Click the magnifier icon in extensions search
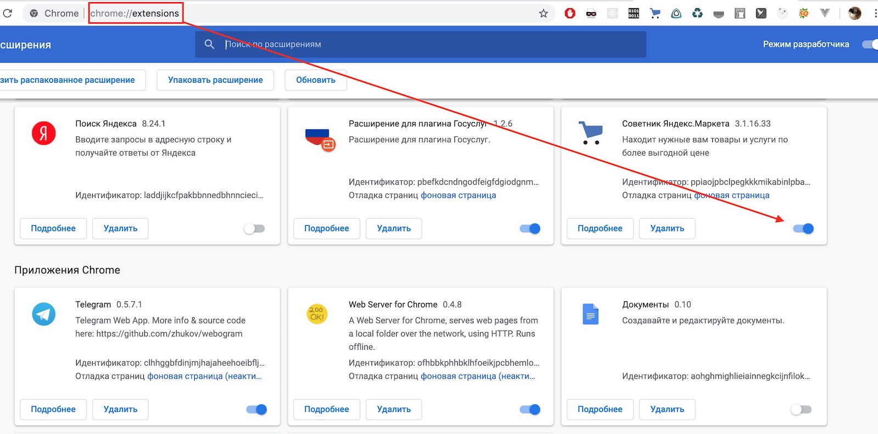 pos(209,44)
